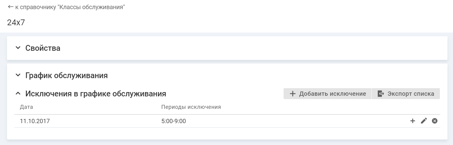Click the Периоды исключения column header
The image size is (453, 145).
[x=191, y=107]
